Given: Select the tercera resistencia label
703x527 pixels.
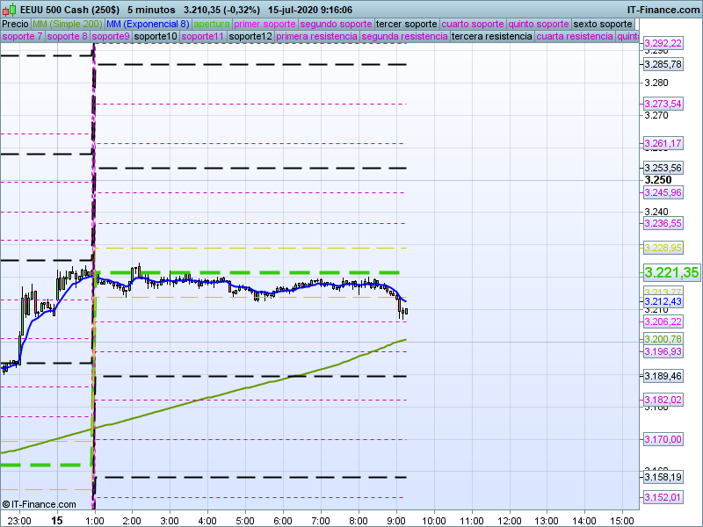Looking at the screenshot, I should [491, 37].
